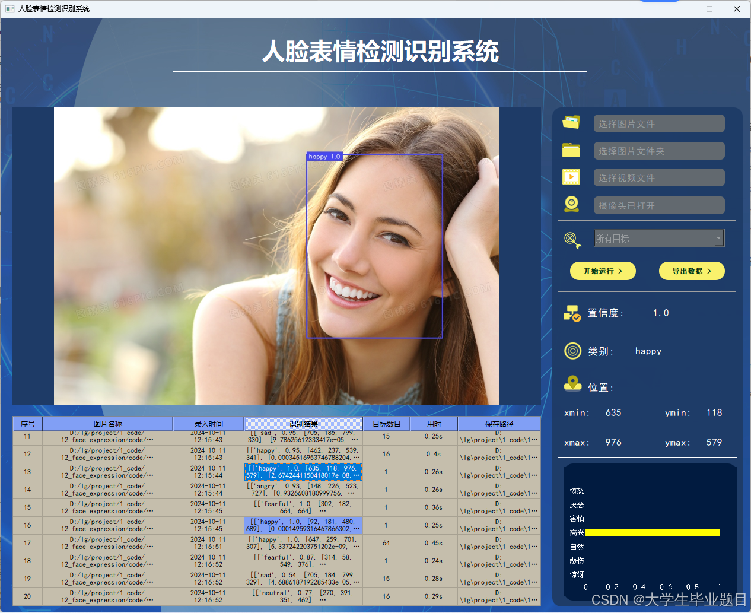Start detection with 开始运行 button
The width and height of the screenshot is (751, 613).
[x=603, y=271]
